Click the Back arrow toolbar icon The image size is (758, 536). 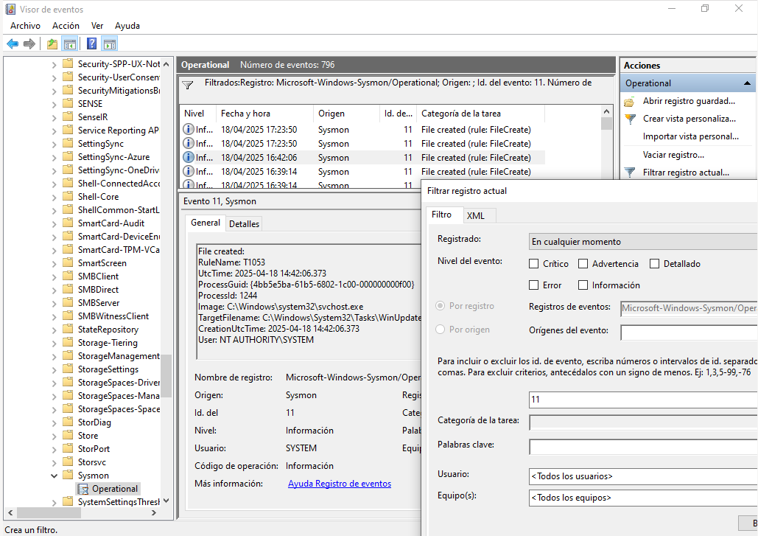pyautogui.click(x=13, y=44)
